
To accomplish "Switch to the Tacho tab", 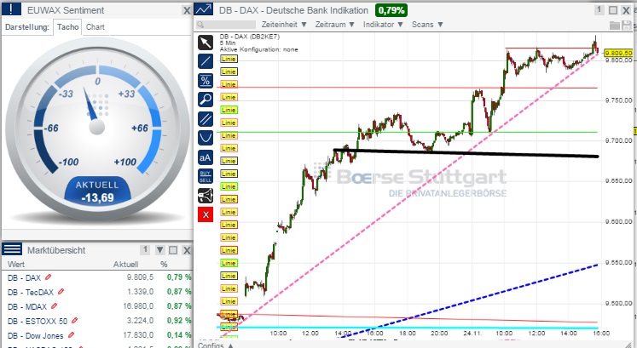I will (x=68, y=27).
